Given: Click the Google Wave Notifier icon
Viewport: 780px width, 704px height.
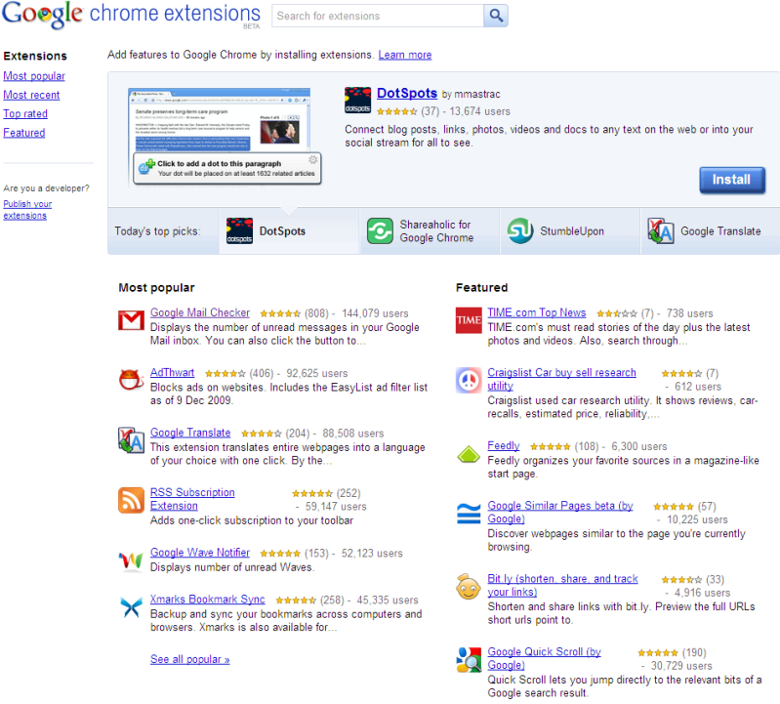Looking at the screenshot, I should click(132, 560).
